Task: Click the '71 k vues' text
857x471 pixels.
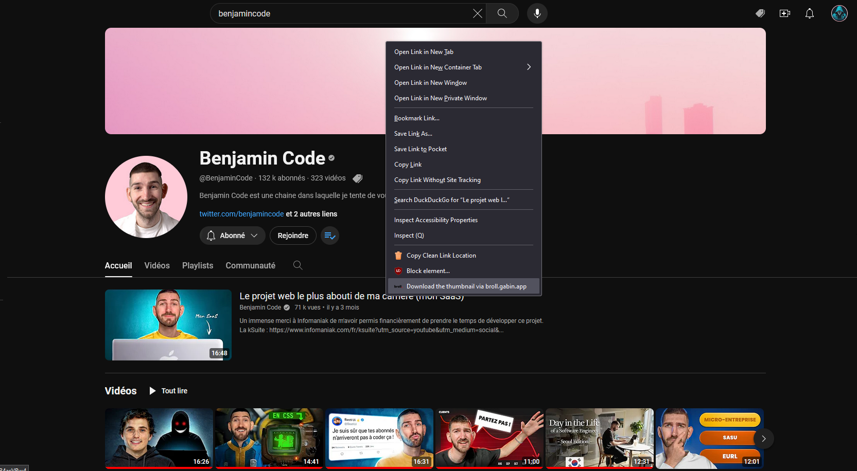Action: tap(307, 307)
